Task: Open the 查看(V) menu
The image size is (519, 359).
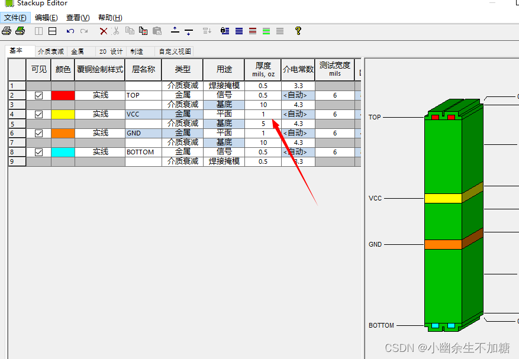Action: click(x=78, y=18)
